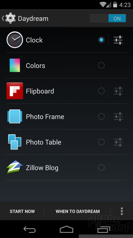Image resolution: width=133 pixels, height=238 pixels.
Task: Open Flipboard daydream settings sliders icon
Action: (118, 91)
